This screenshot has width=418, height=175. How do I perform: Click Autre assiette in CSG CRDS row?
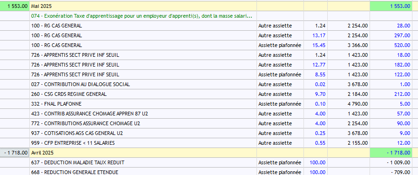[275, 94]
